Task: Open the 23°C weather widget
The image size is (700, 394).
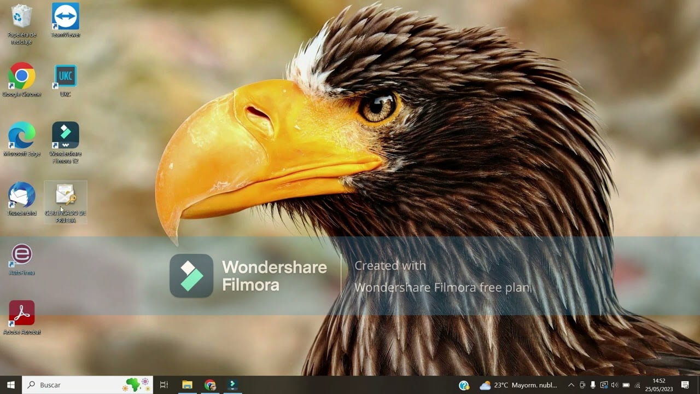Action: (518, 385)
